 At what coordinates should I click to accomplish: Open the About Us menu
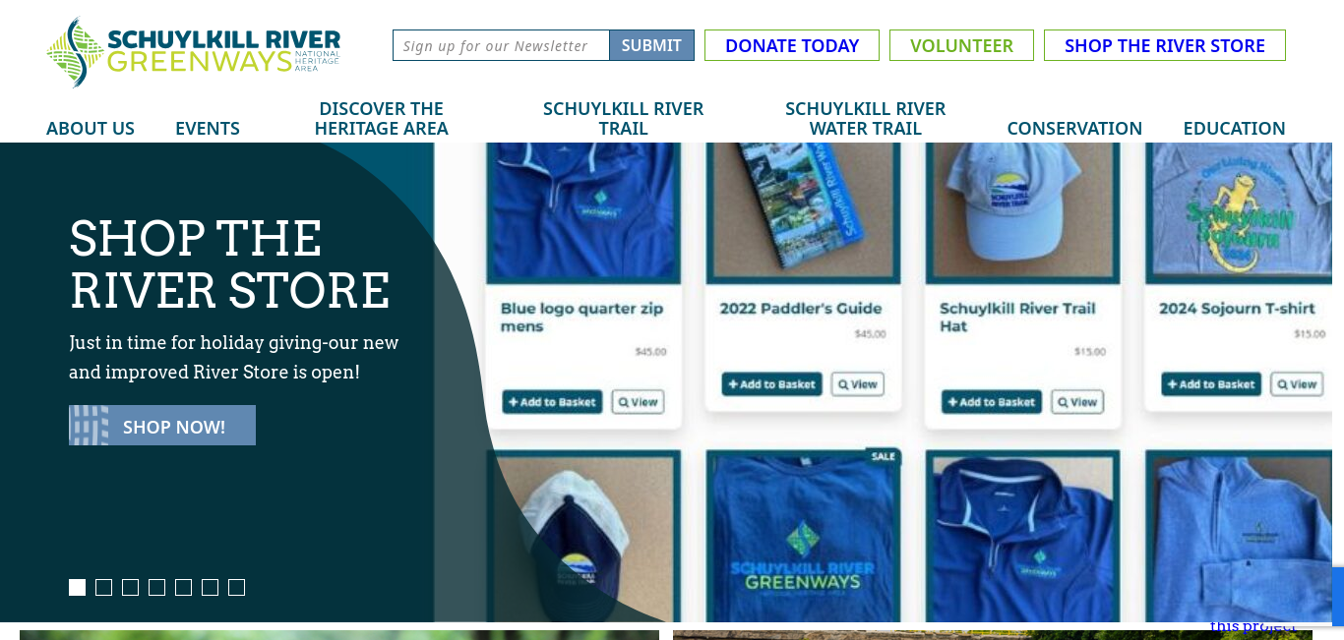[91, 128]
